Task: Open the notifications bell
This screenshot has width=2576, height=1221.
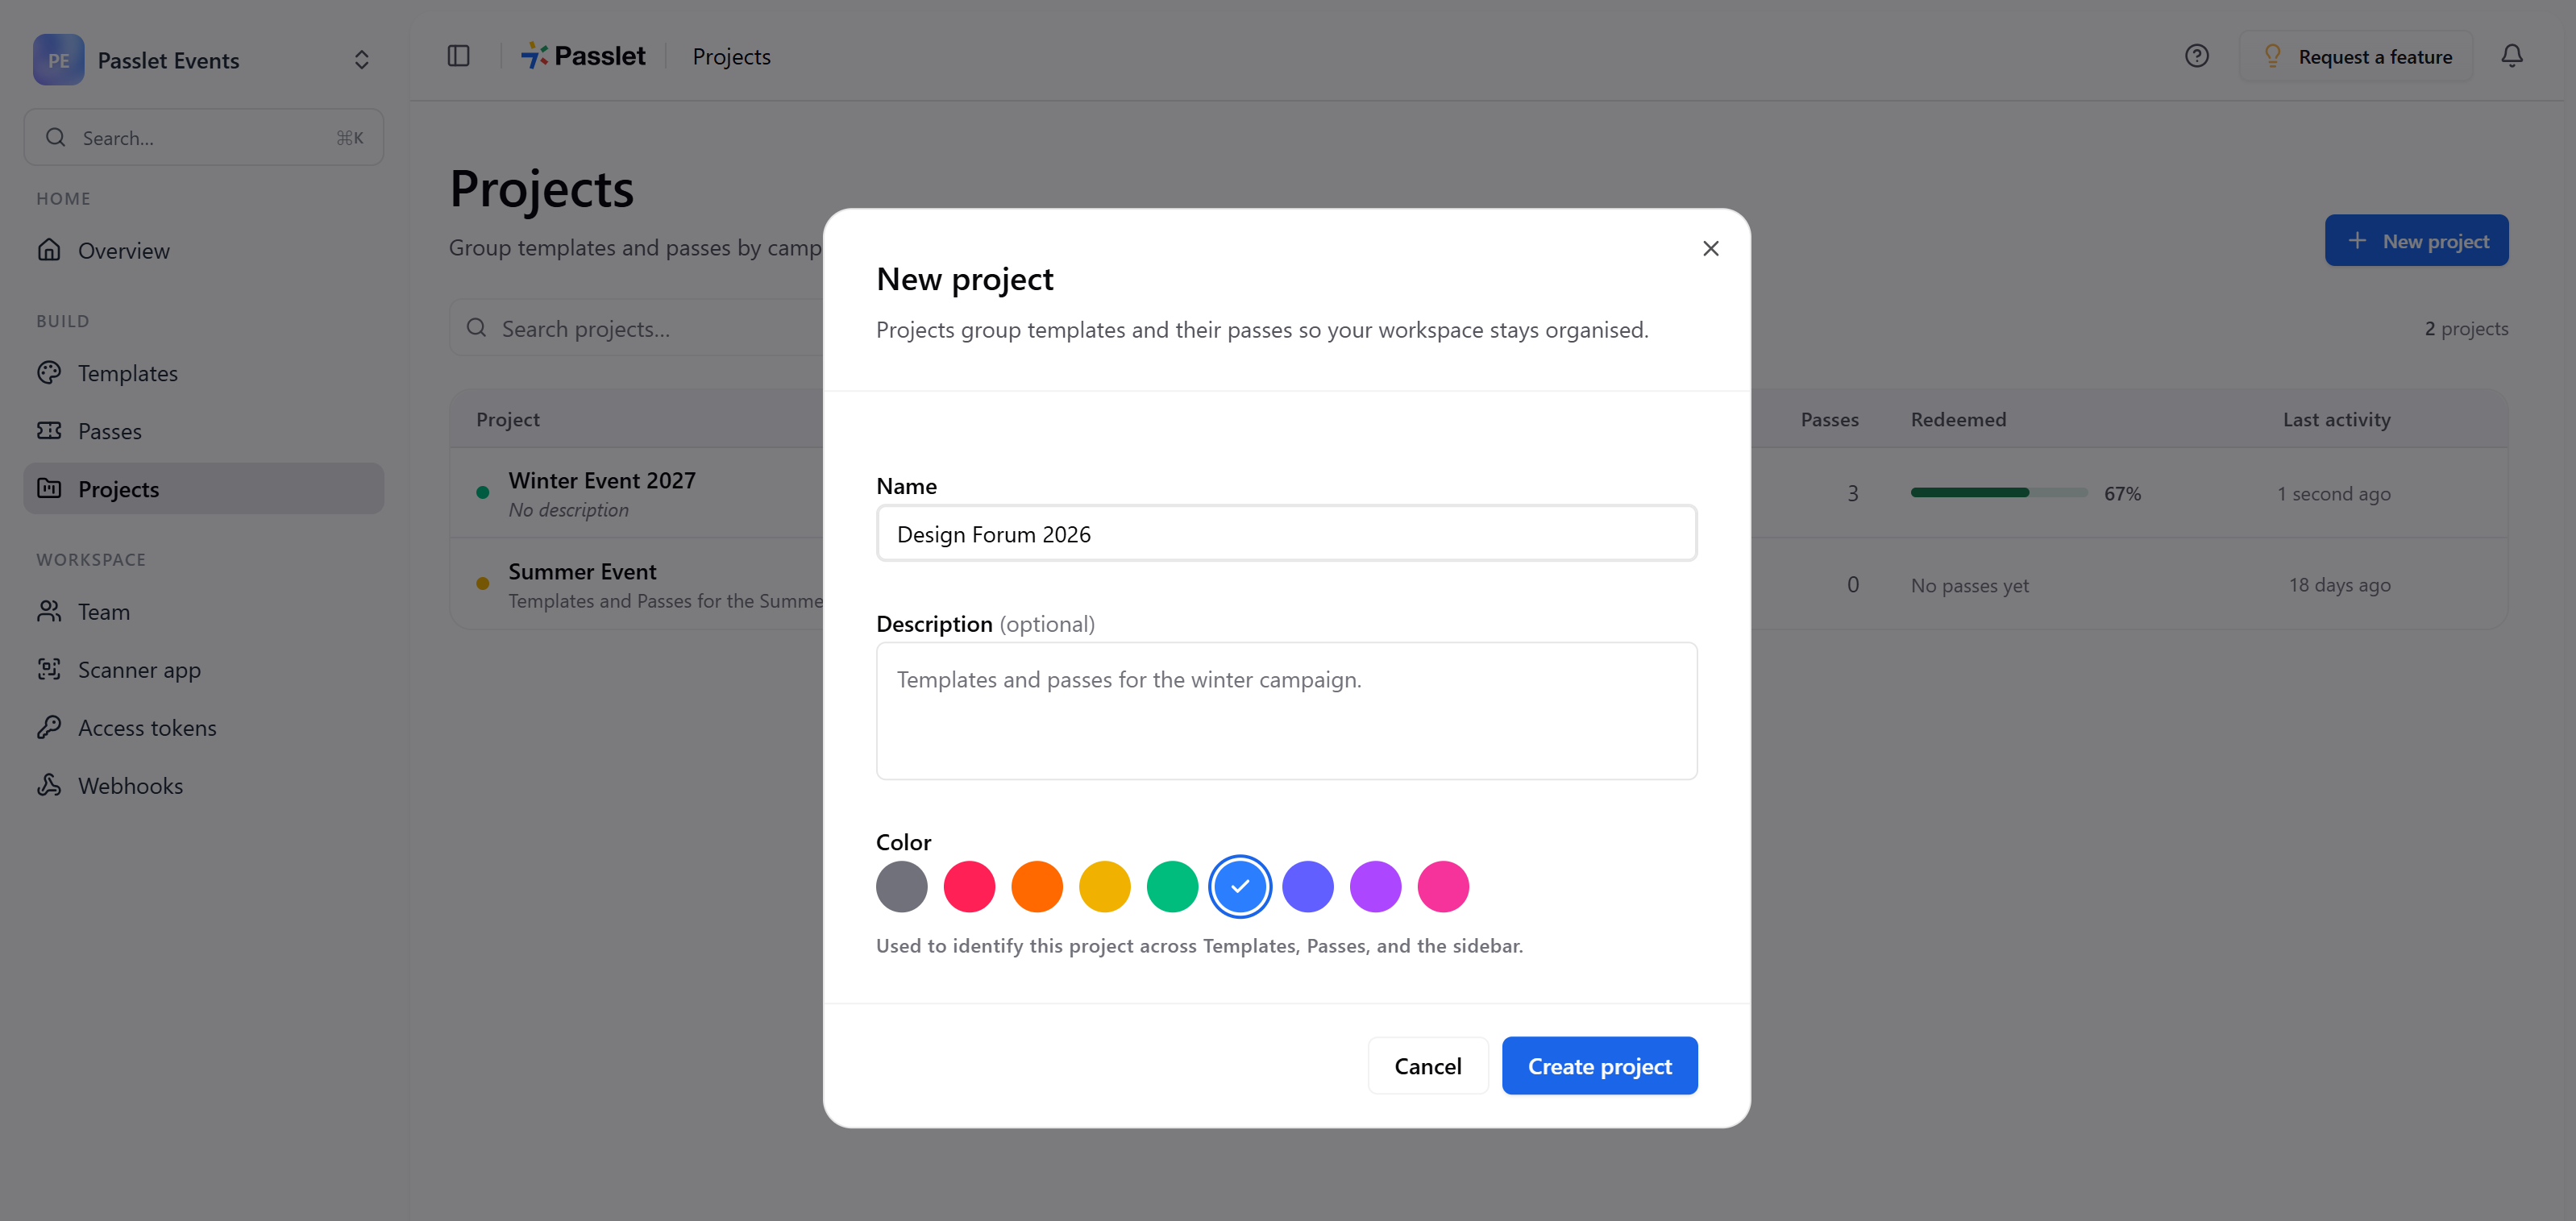Action: tap(2511, 56)
